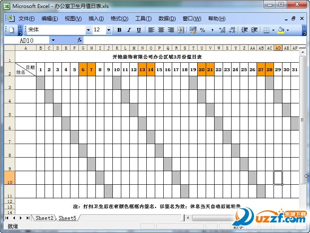Screen dimensions: 310x233
Task: Open 帮助(H) menu
Action: click(217, 19)
